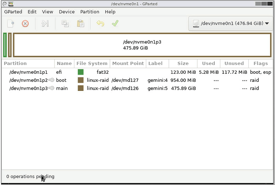275x185 pixels.
Task: Open the Device menu
Action: tap(67, 12)
